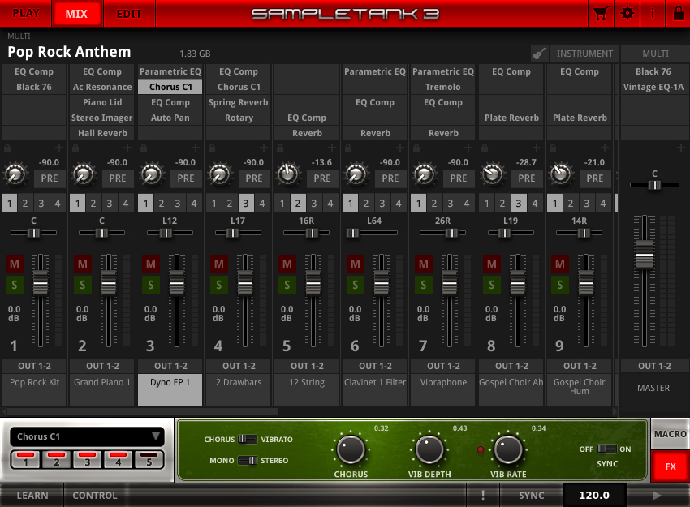The height and width of the screenshot is (507, 690).
Task: Toggle Chorus/Vibrato switch
Action: (248, 439)
